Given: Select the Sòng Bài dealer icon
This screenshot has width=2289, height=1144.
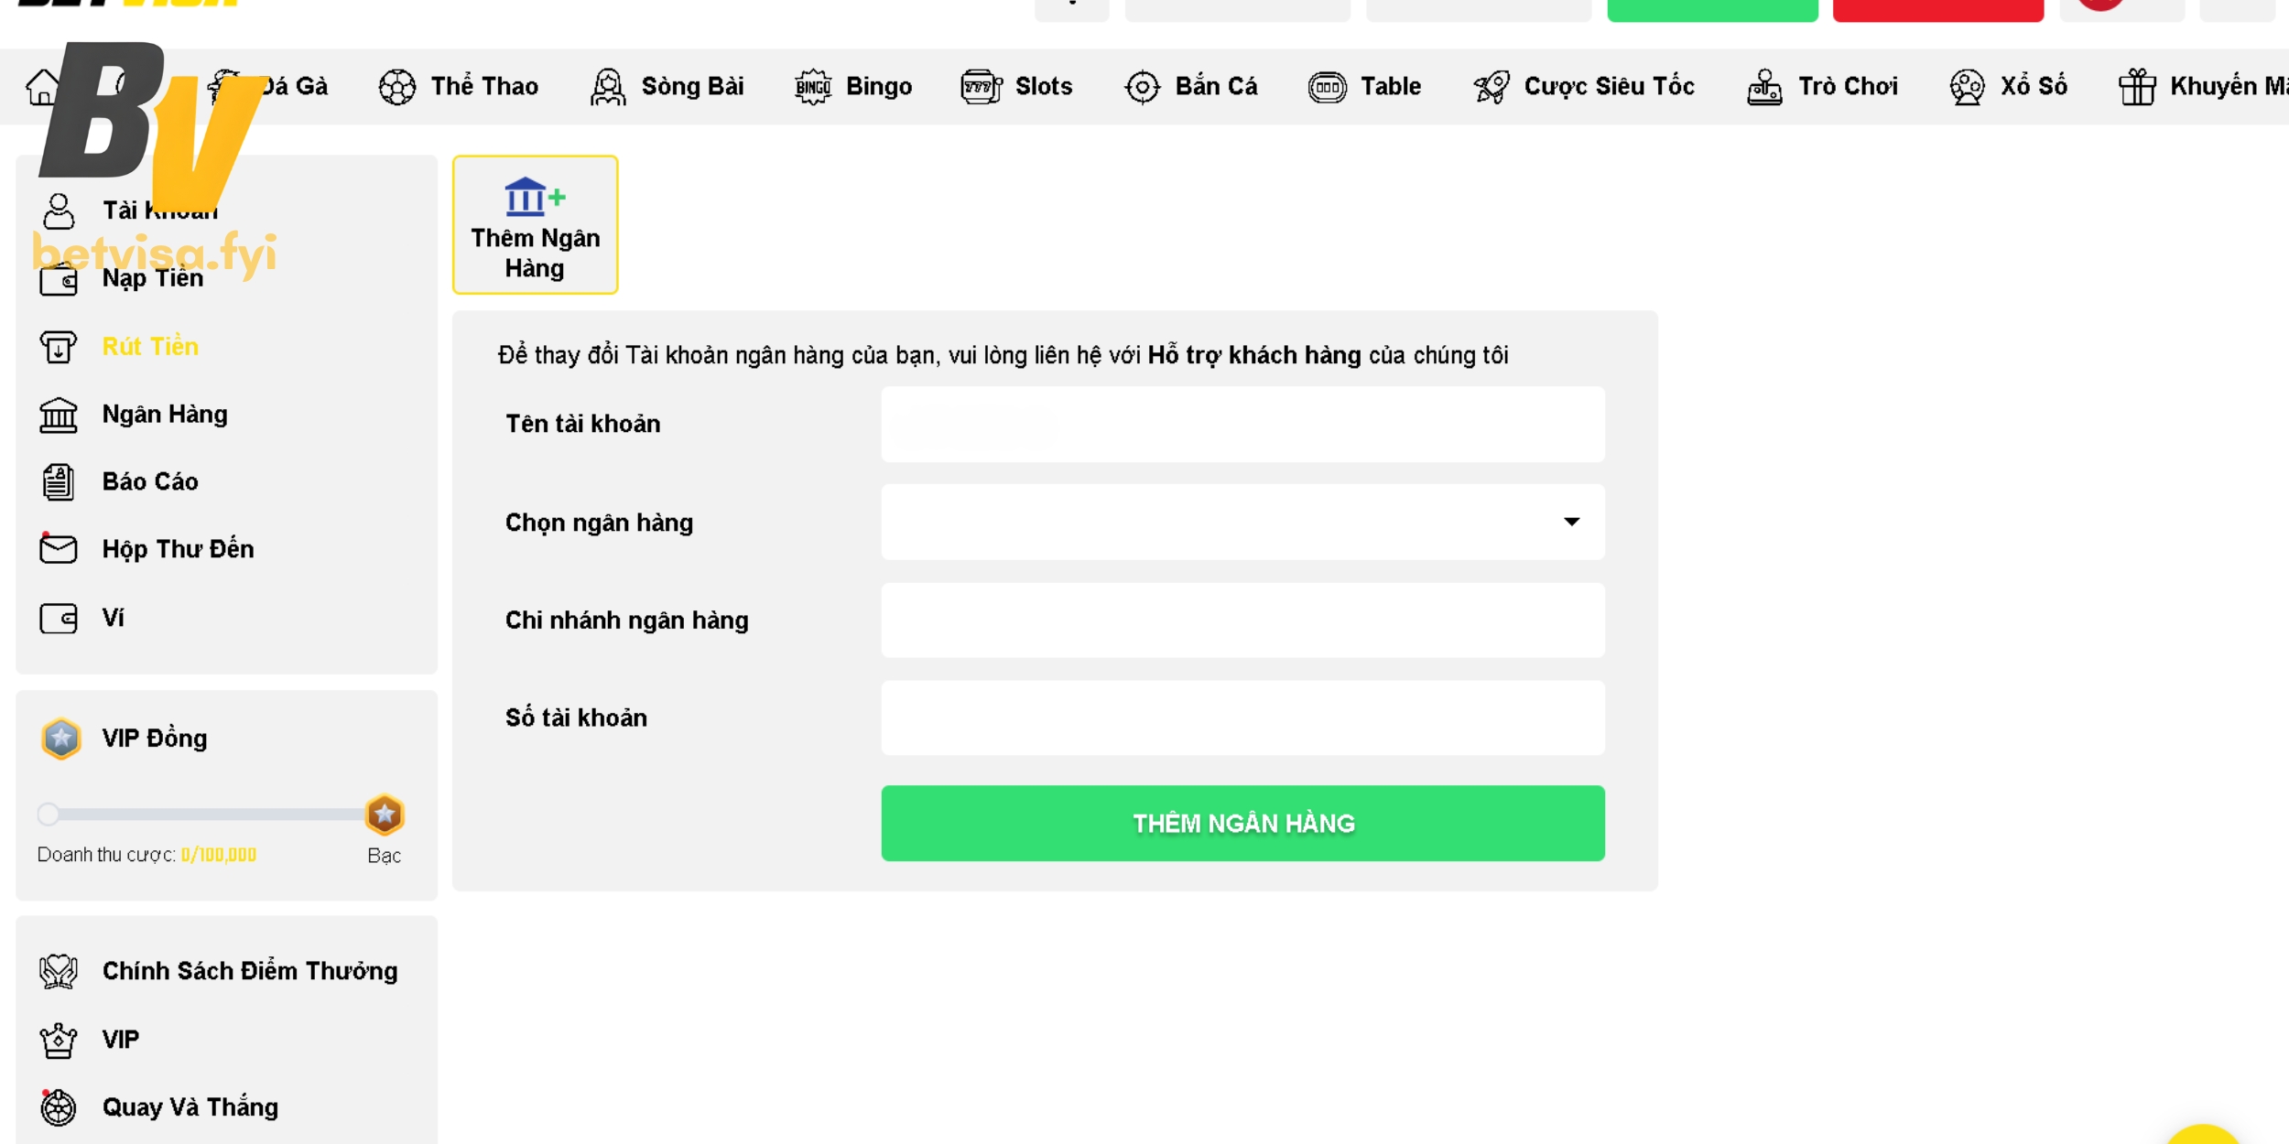Looking at the screenshot, I should tap(607, 88).
